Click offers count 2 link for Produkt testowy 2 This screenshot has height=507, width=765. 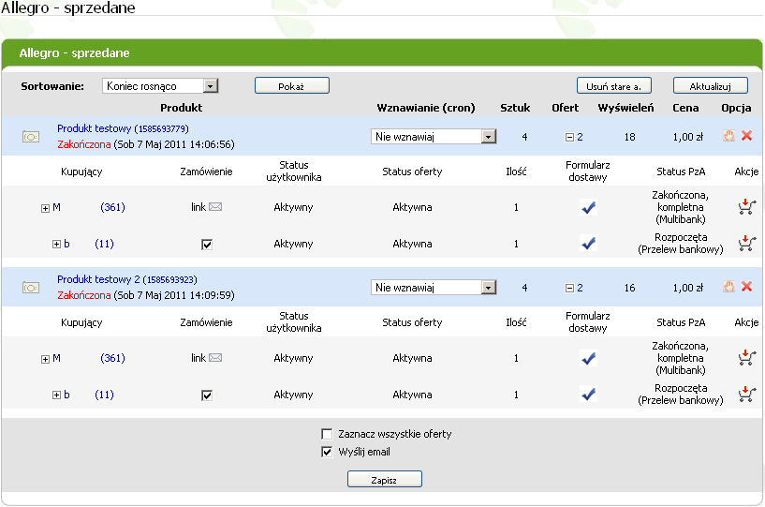click(x=580, y=289)
